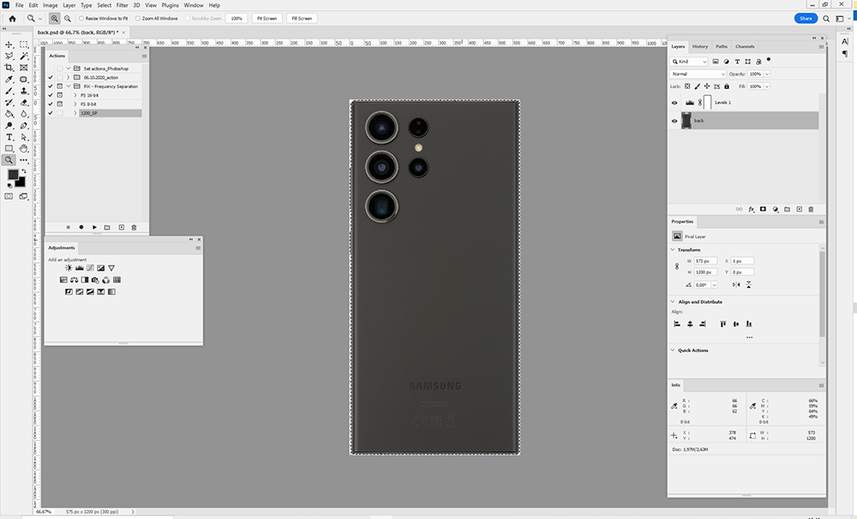Select the Horizontal Type tool
Image resolution: width=857 pixels, height=519 pixels.
(x=9, y=137)
